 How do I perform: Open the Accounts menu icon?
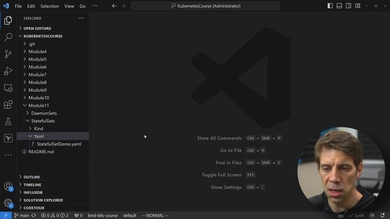(8, 186)
